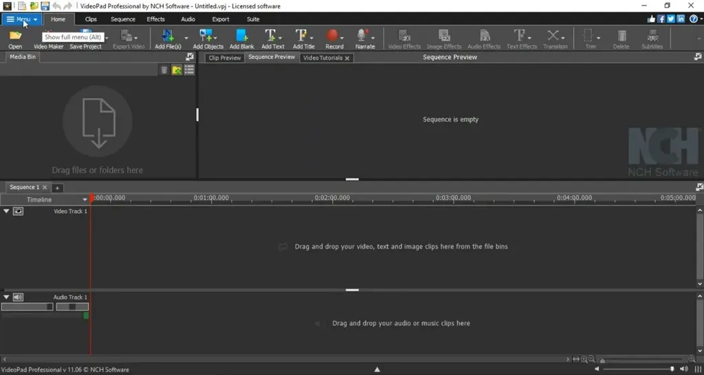Click the Trim tool icon
This screenshot has width=704, height=375.
click(588, 36)
